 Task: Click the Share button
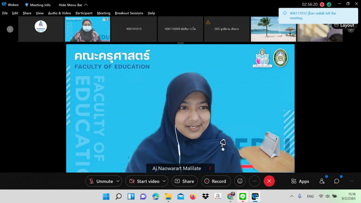(x=185, y=181)
